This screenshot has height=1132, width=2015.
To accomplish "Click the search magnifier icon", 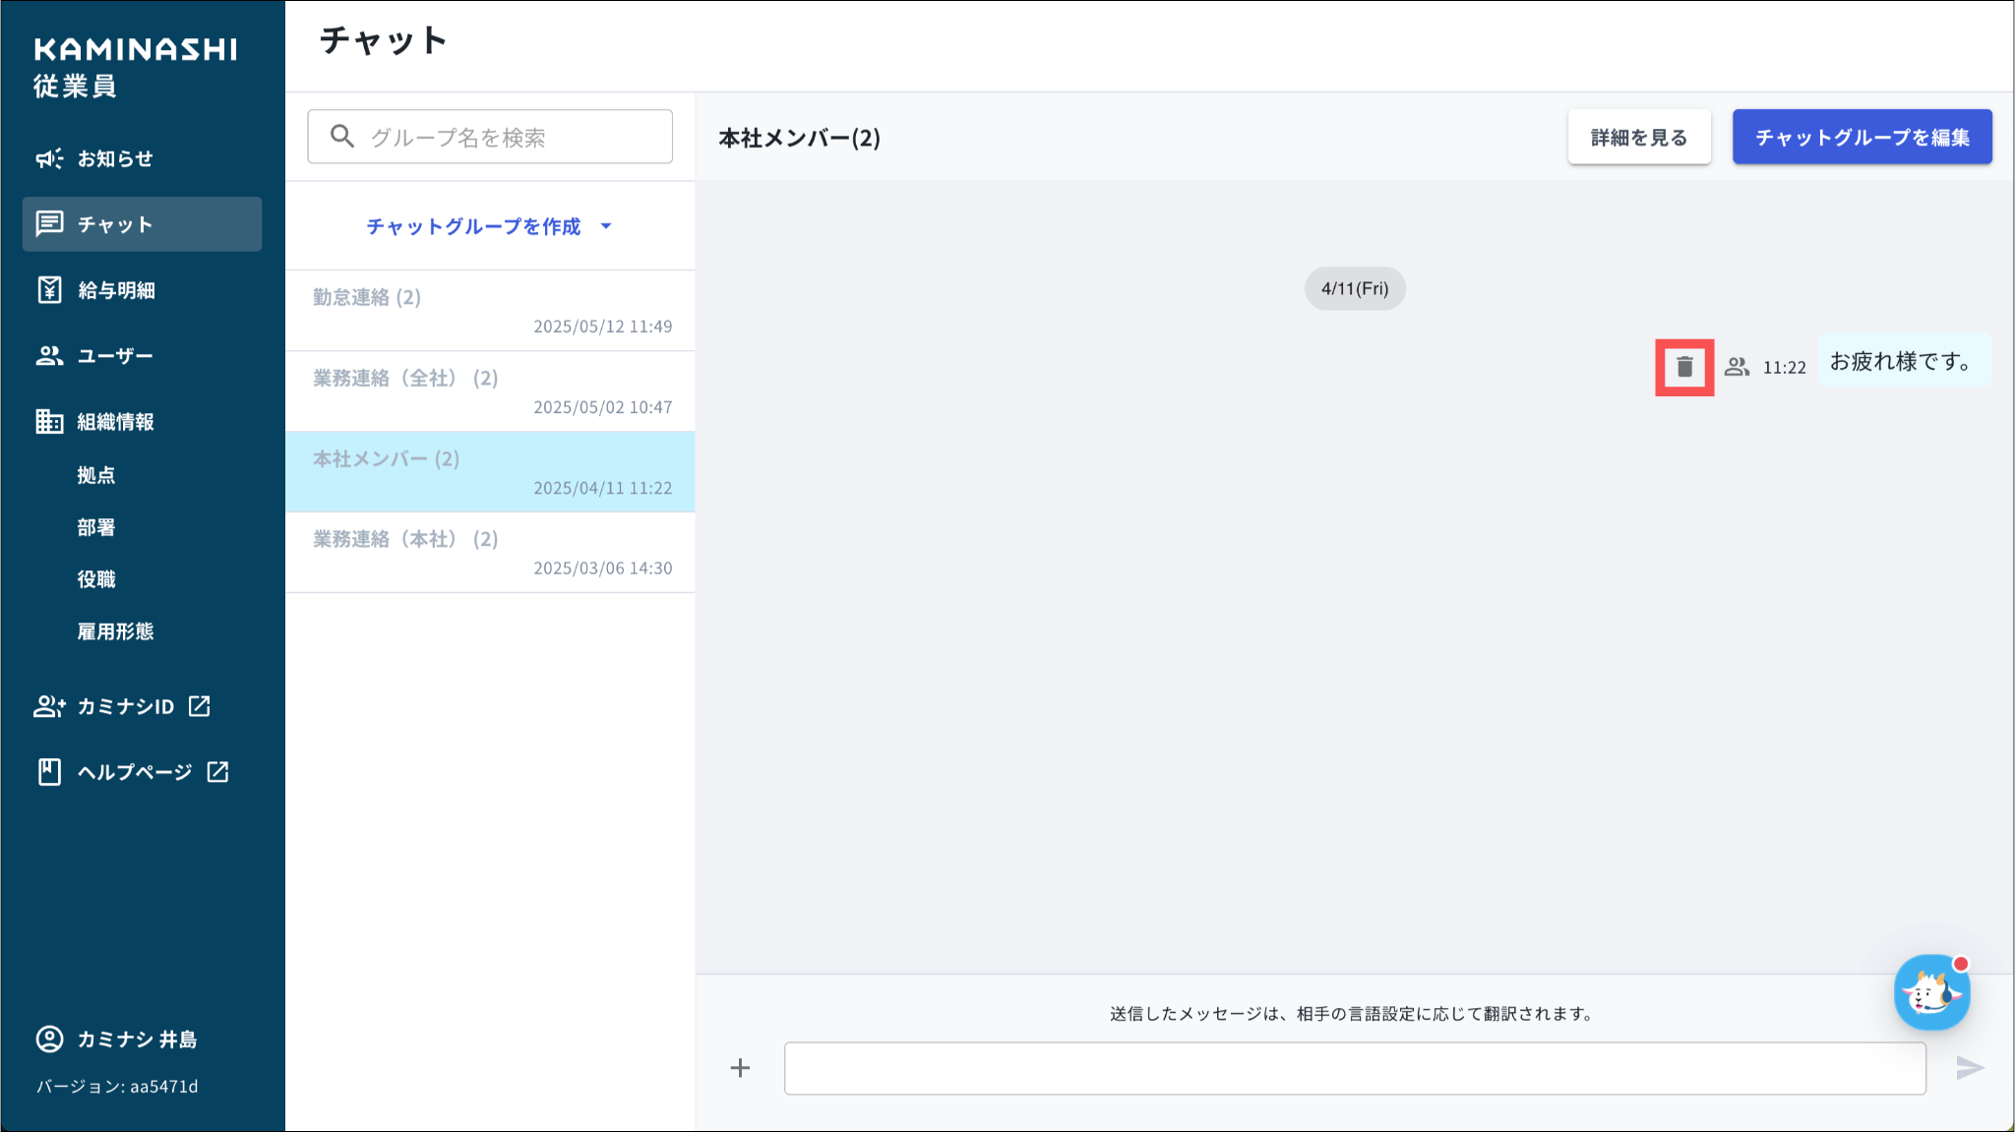I will click(341, 137).
